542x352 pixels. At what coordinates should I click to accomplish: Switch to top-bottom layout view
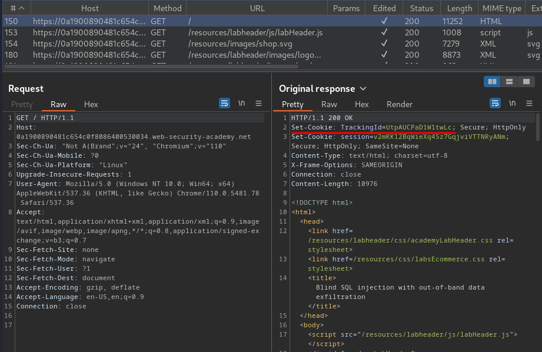[x=509, y=82]
